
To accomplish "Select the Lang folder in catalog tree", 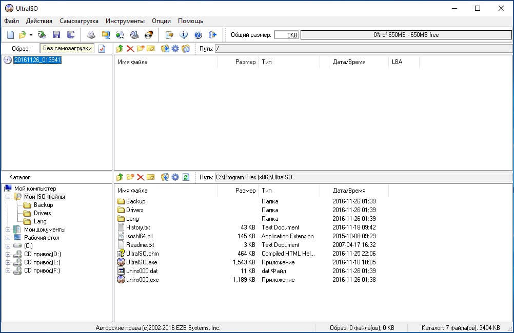I will [40, 221].
